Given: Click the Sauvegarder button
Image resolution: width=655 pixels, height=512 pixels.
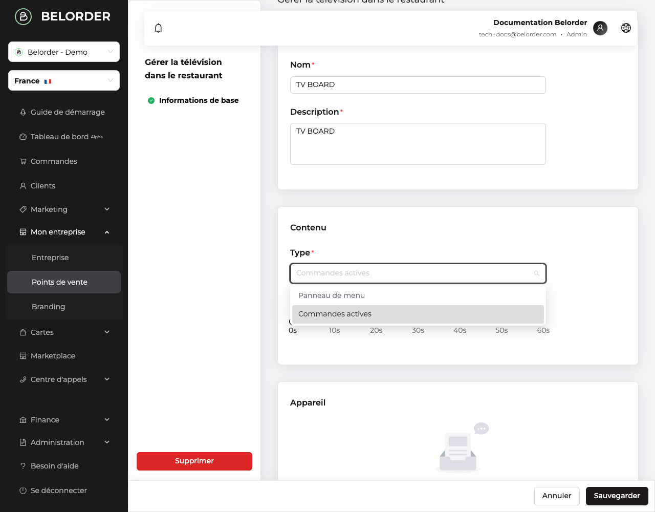Looking at the screenshot, I should click(617, 496).
